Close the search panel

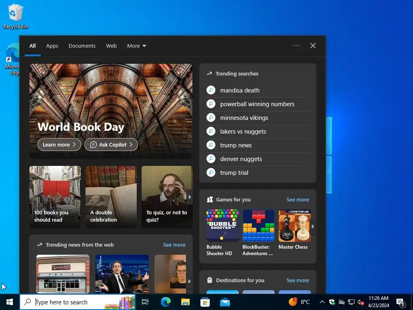(313, 46)
